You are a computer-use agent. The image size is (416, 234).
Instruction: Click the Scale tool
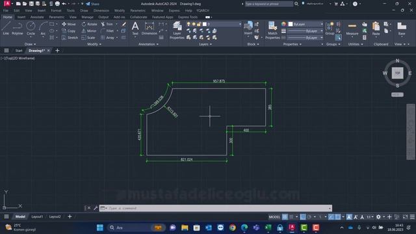pyautogui.click(x=88, y=38)
